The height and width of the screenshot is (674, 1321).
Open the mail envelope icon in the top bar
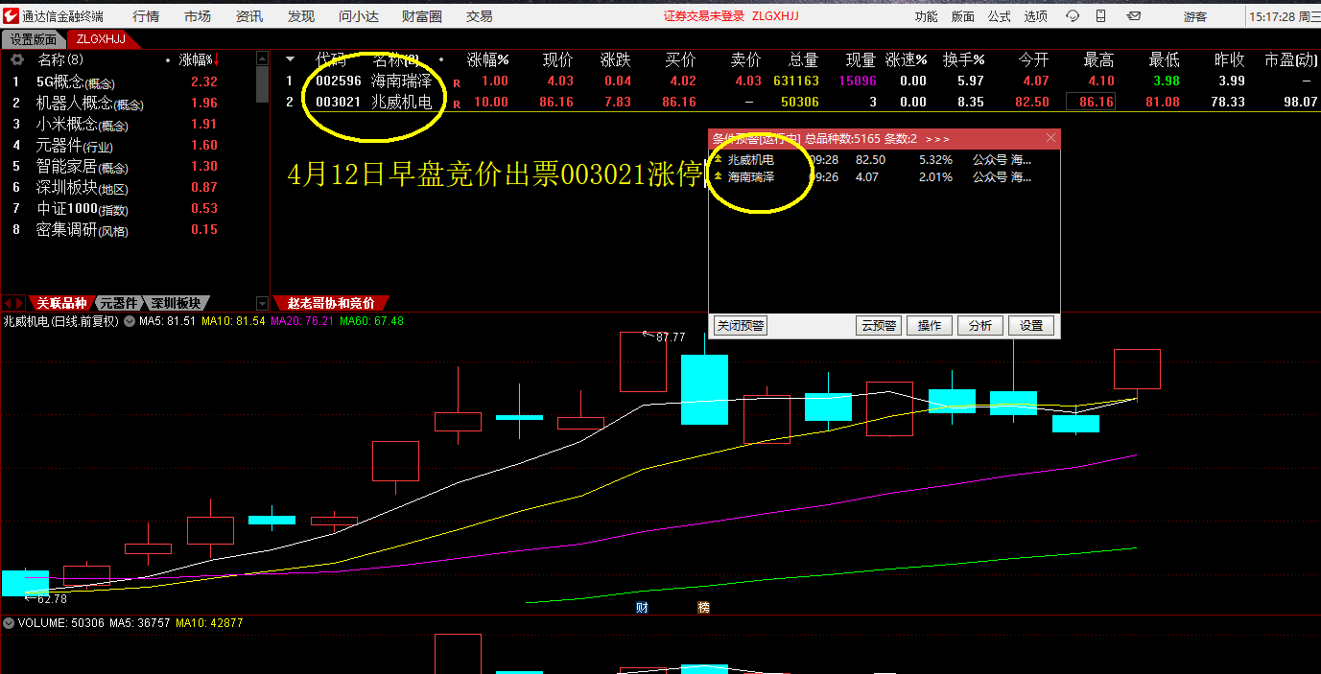click(1133, 16)
